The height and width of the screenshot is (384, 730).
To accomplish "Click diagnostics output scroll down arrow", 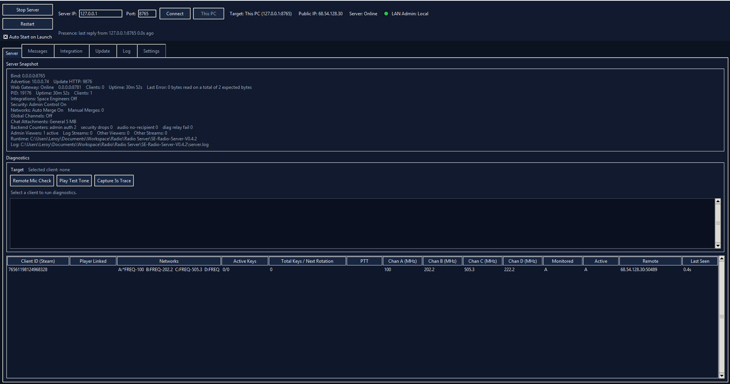I will point(718,246).
